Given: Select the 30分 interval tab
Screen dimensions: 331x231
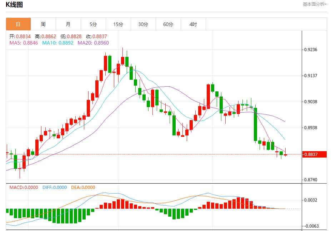Looking at the screenshot, I should click(x=143, y=24).
